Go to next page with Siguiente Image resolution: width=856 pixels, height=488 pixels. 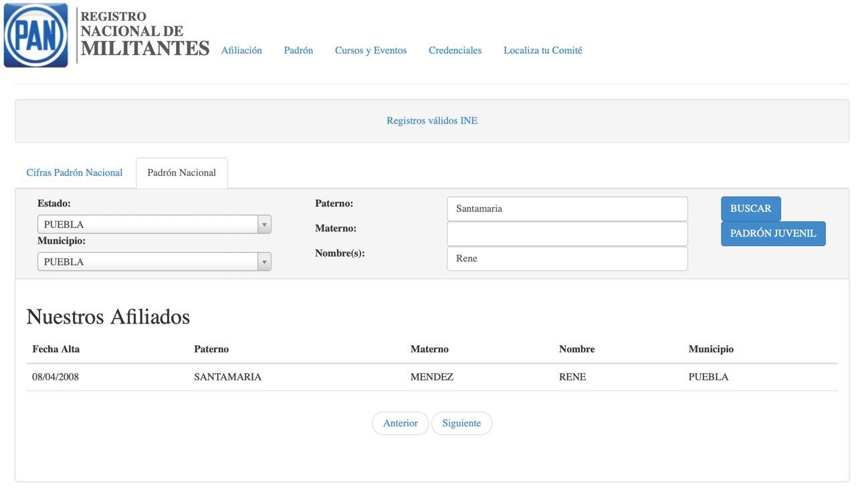(461, 423)
